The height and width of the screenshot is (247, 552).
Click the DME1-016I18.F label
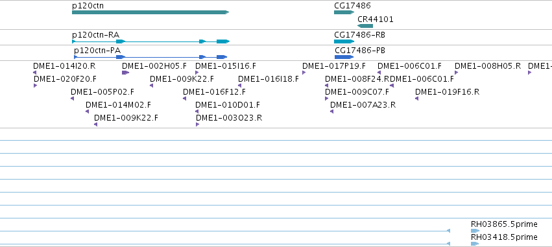(269, 79)
